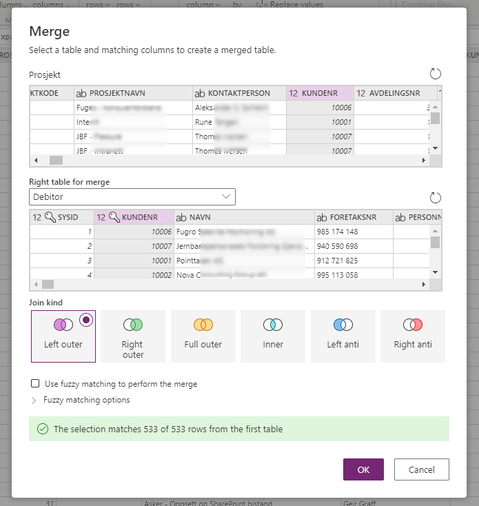Image resolution: width=479 pixels, height=506 pixels.
Task: Refresh the Prosjekt table preview
Action: click(435, 74)
